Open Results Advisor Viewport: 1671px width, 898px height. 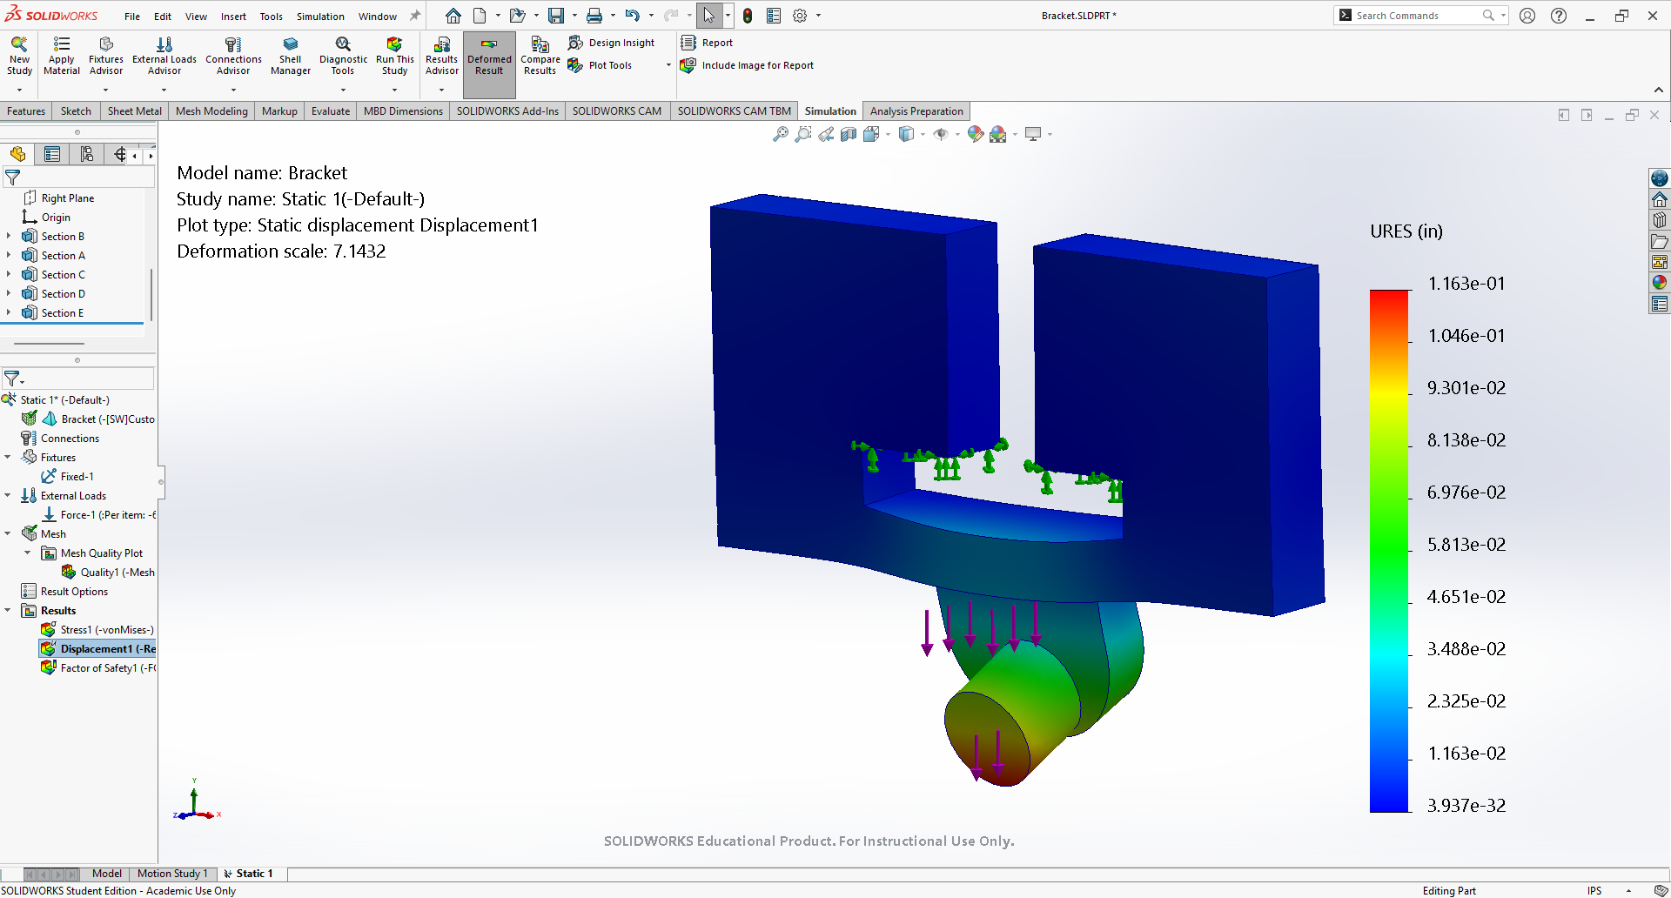point(441,56)
